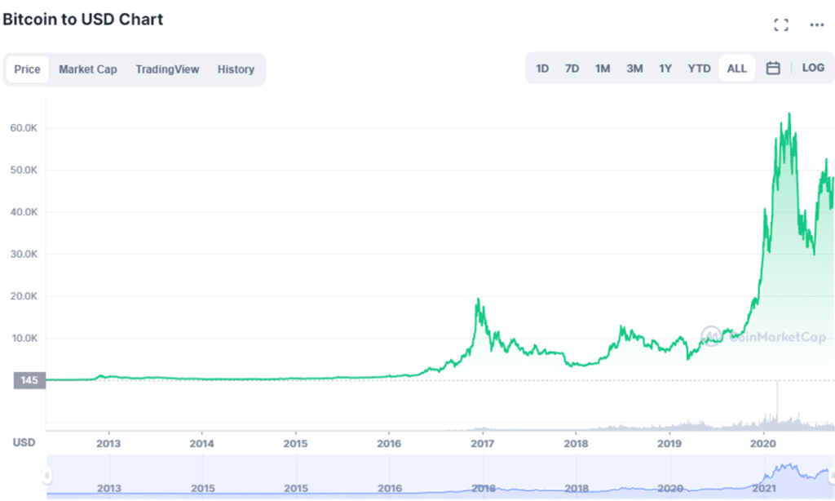Switch to the History tab

(x=236, y=69)
